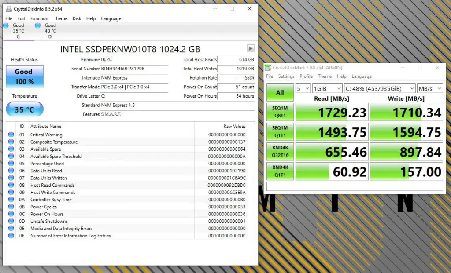Click the Firmware field showing 002C
Screen dimensions: 451x273
(134, 59)
